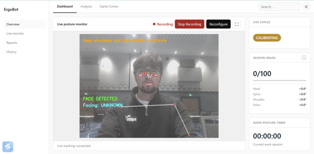This screenshot has height=154, width=314.
Task: Click the 'Facing: UNKNOWN' overlay text
Action: tap(103, 105)
